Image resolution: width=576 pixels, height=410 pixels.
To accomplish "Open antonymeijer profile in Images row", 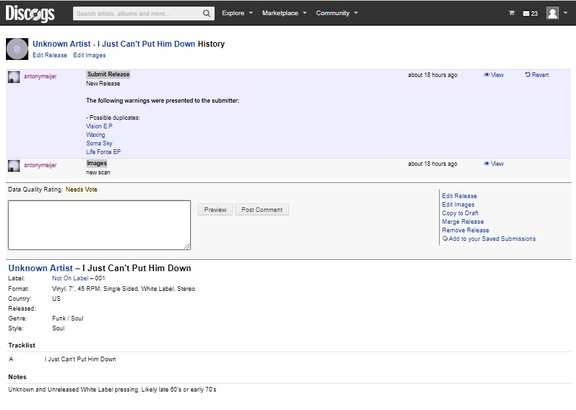I will pos(40,165).
